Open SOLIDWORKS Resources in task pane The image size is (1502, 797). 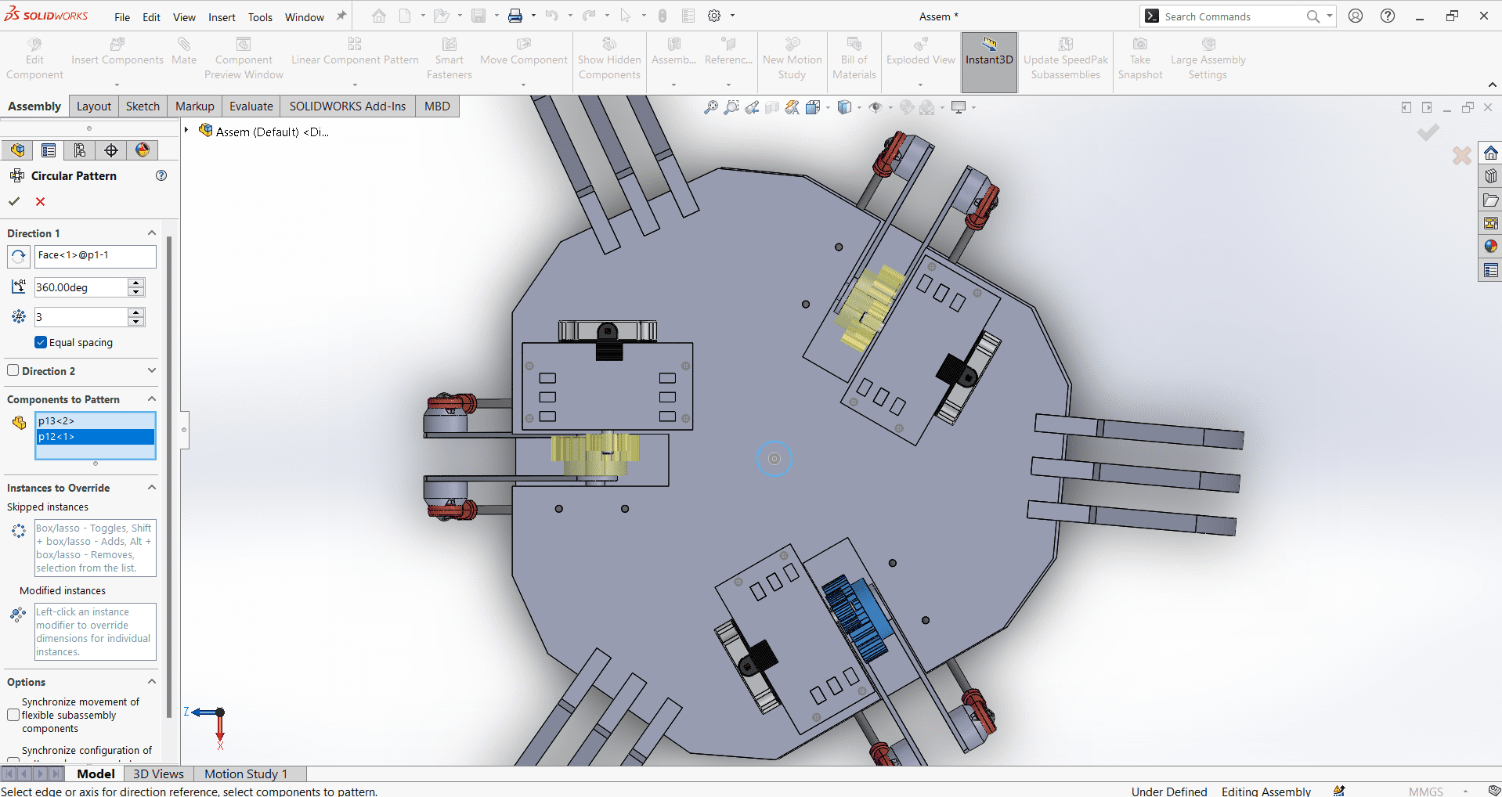point(1491,153)
